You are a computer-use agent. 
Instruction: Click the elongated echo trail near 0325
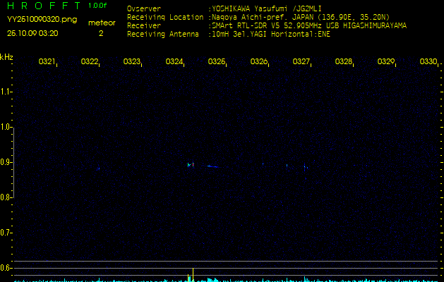(x=212, y=166)
